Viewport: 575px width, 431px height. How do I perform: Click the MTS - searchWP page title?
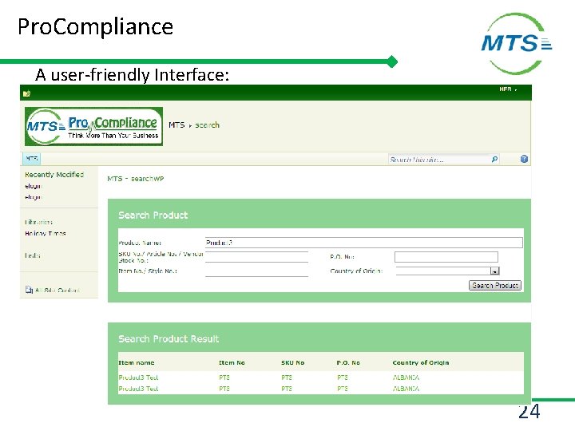[135, 179]
